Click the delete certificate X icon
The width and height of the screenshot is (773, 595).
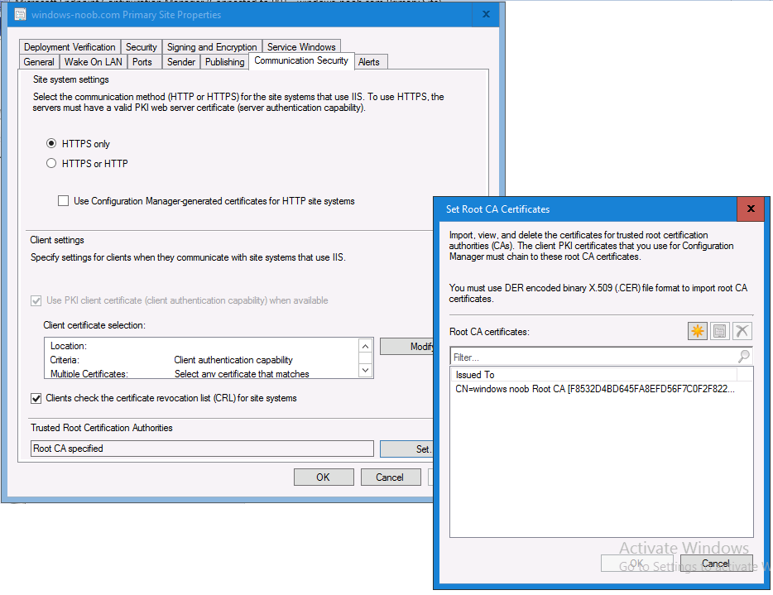click(x=742, y=331)
